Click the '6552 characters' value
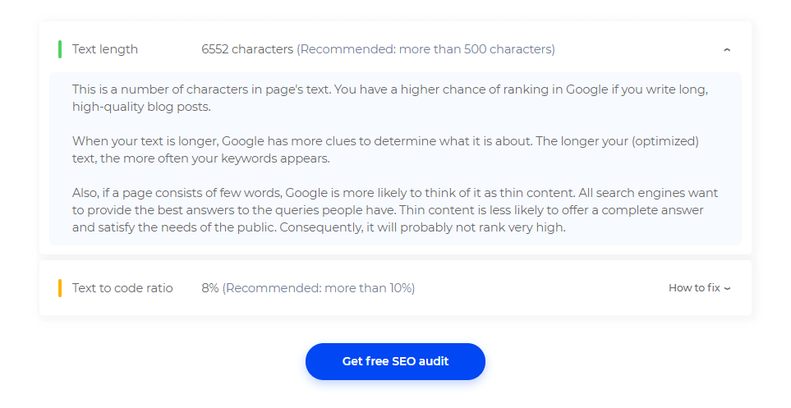 tap(247, 49)
